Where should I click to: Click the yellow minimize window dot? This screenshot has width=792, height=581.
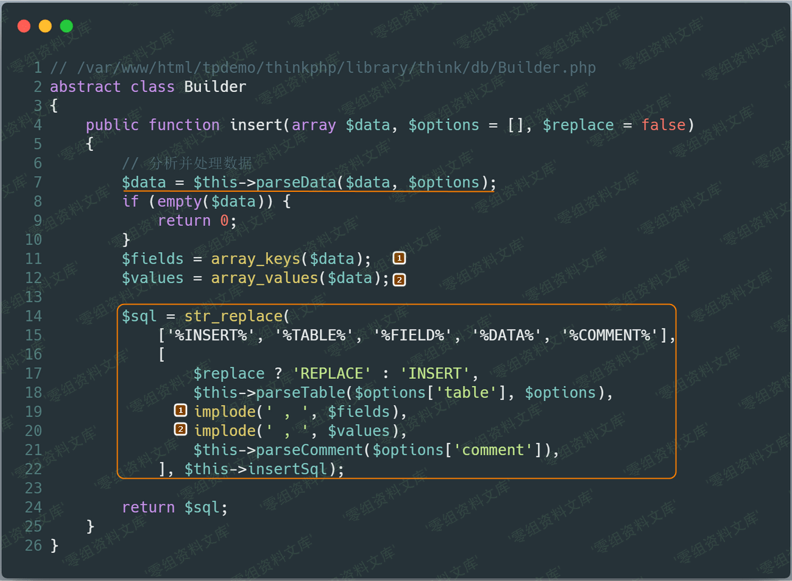tap(45, 26)
